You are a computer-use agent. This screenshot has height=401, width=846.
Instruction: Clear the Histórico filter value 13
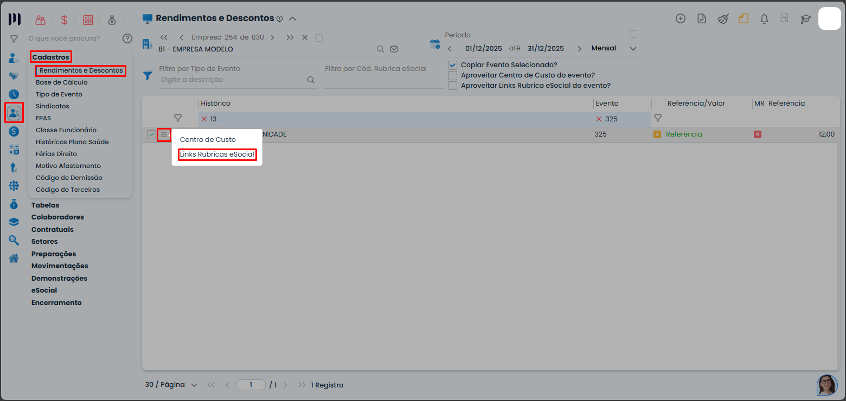click(204, 119)
